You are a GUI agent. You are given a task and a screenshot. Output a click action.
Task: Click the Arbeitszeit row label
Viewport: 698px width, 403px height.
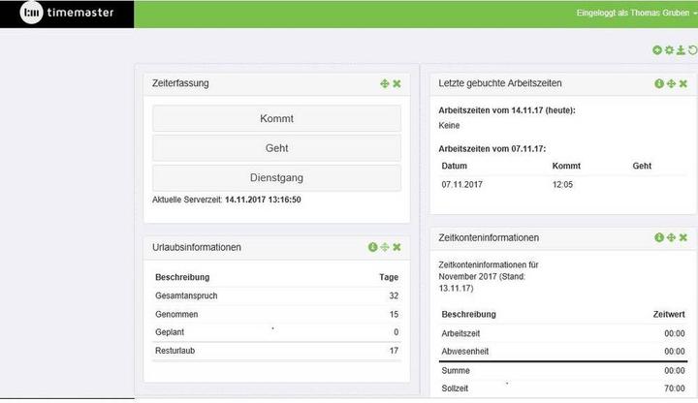[x=460, y=333]
